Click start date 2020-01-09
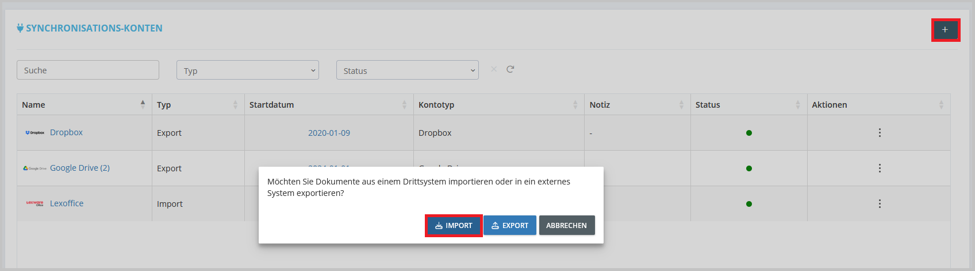 tap(329, 133)
